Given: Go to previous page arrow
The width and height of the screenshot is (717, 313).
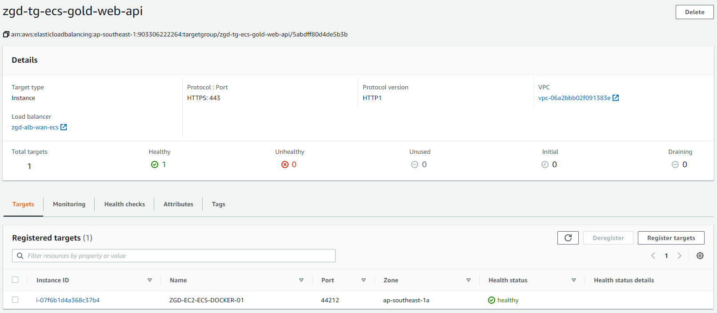Looking at the screenshot, I should (653, 256).
